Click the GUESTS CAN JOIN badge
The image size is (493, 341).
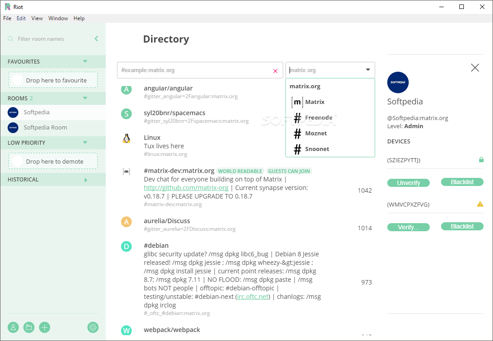pyautogui.click(x=289, y=171)
